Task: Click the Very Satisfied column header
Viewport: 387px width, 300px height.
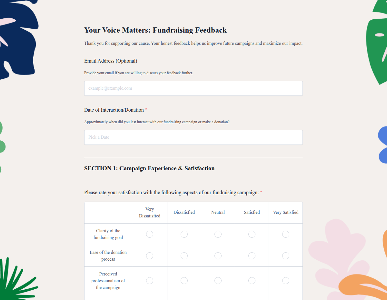Action: [285, 212]
